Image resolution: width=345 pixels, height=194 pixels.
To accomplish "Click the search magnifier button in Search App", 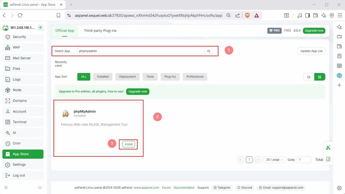I will click(x=209, y=51).
